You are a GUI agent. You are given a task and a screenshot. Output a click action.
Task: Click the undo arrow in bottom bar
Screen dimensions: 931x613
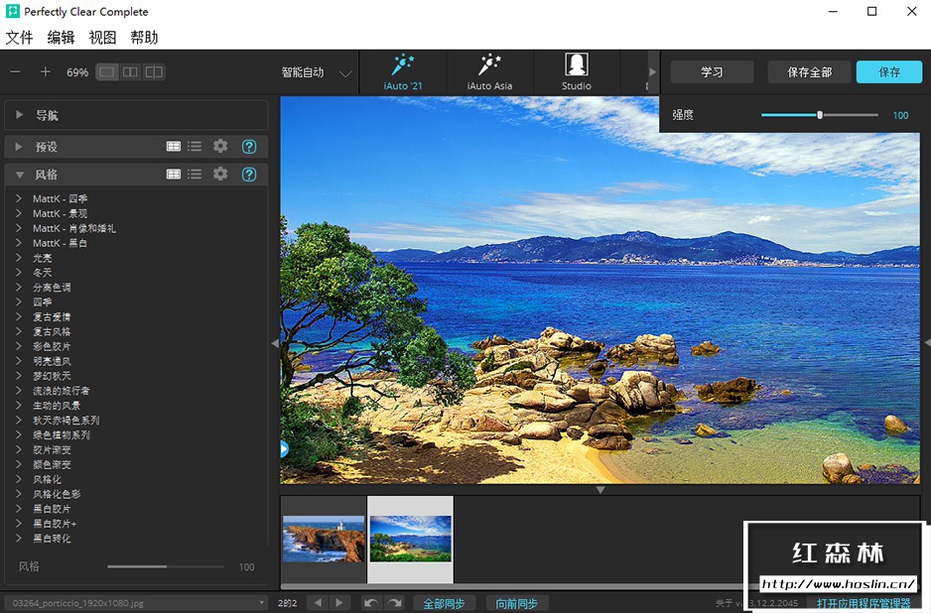click(370, 603)
